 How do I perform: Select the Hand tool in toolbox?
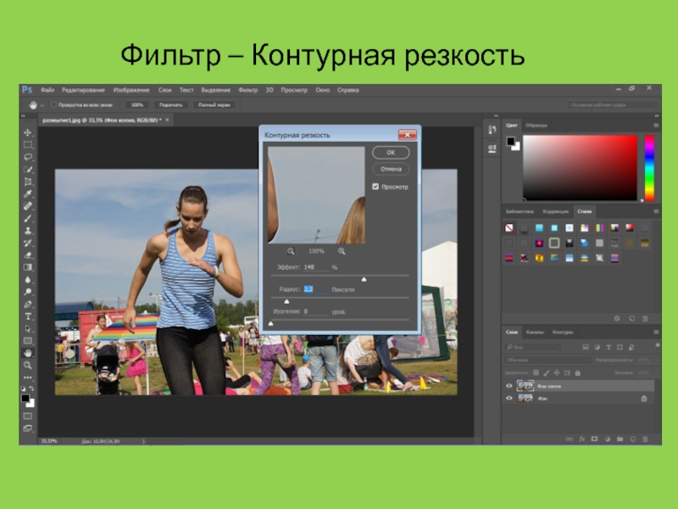coord(28,353)
